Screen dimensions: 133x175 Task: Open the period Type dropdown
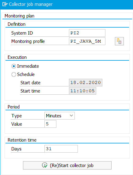pos(59,116)
